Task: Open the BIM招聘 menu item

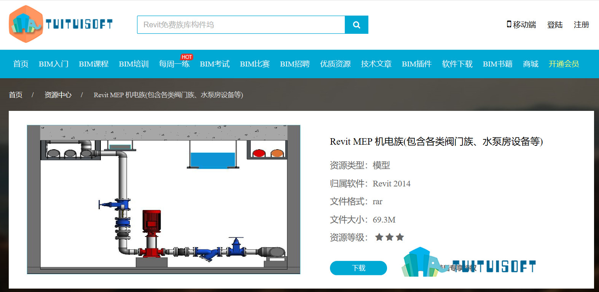Action: click(x=295, y=64)
